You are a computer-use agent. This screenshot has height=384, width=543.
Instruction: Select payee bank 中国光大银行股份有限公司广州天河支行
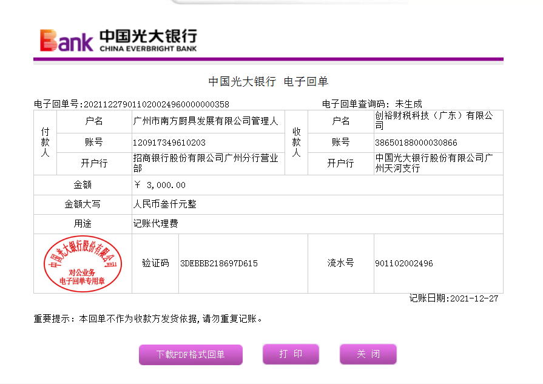434,163
